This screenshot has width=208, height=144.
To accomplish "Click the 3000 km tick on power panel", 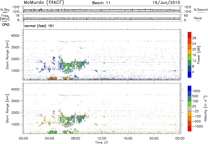I will point(15,47).
